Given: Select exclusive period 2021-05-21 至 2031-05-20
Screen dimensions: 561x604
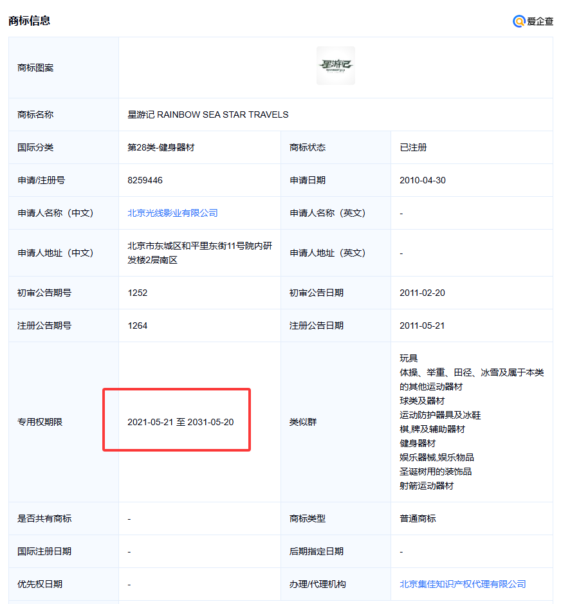Looking at the screenshot, I should pos(181,422).
